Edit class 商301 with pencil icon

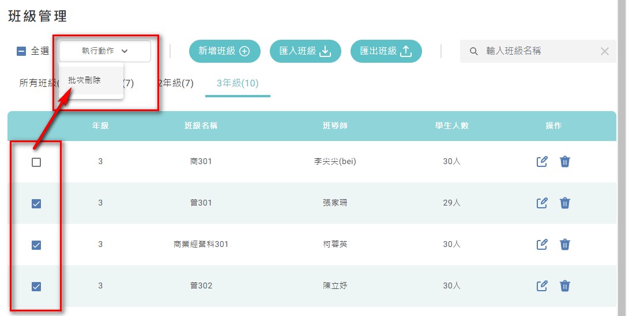pyautogui.click(x=542, y=161)
